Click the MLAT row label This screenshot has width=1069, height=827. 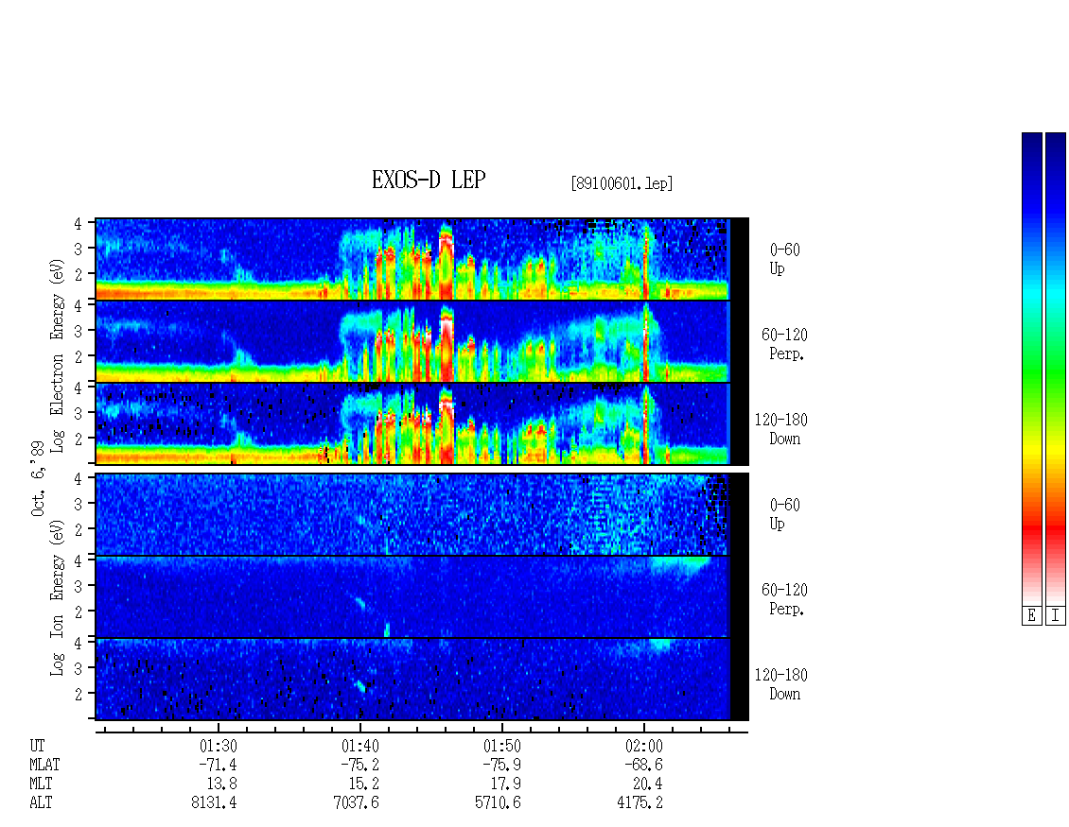tap(45, 765)
